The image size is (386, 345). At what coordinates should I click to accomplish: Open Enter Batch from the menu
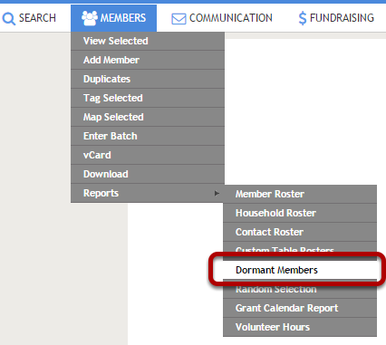pyautogui.click(x=148, y=136)
